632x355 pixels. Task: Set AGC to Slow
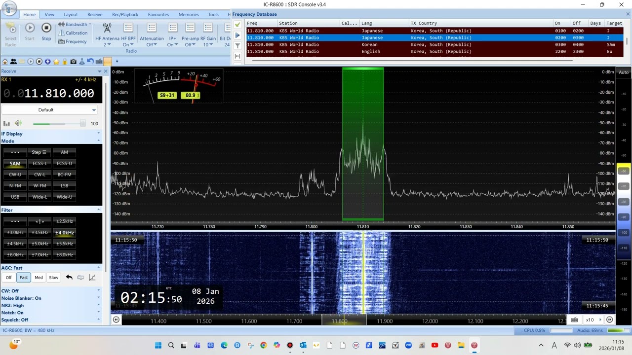pos(53,278)
